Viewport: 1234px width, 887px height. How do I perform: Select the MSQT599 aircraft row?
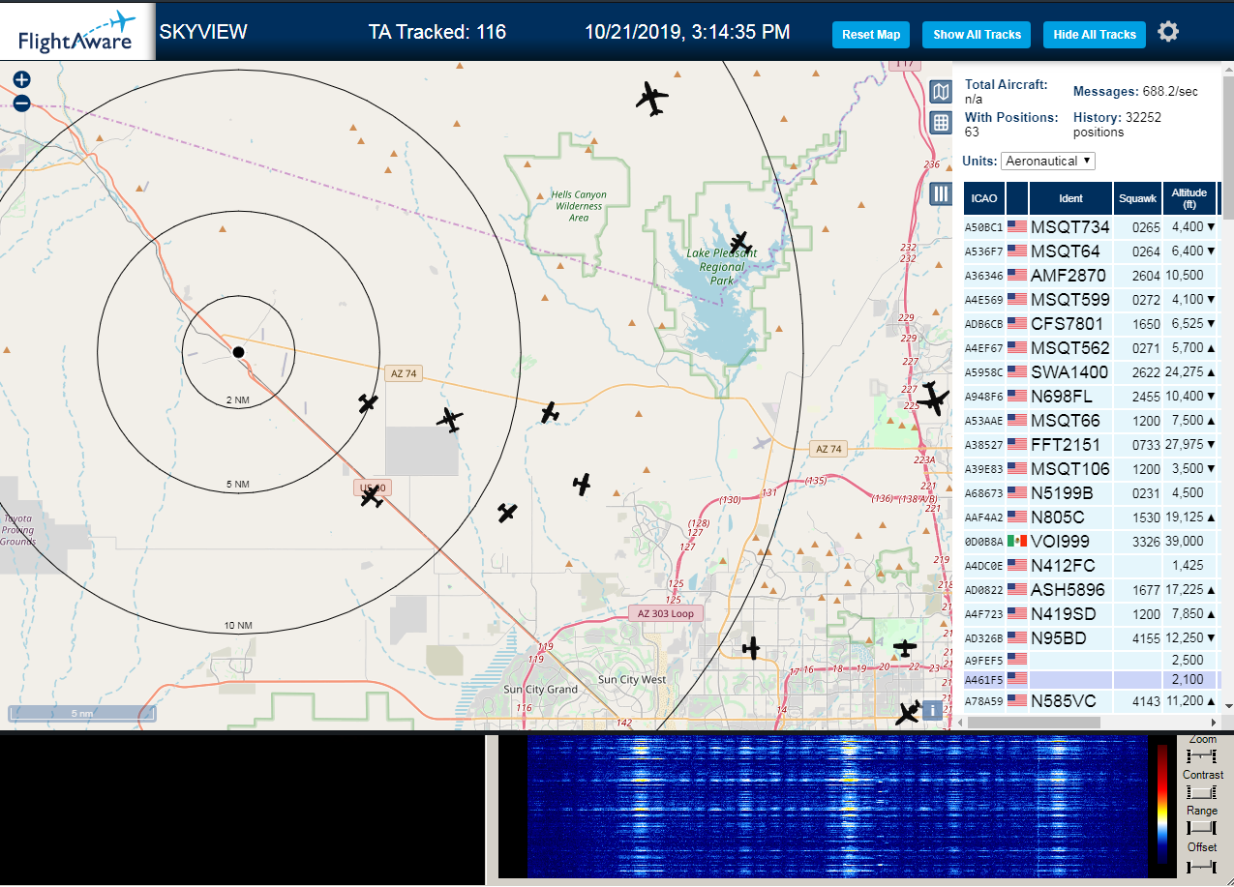point(1092,300)
